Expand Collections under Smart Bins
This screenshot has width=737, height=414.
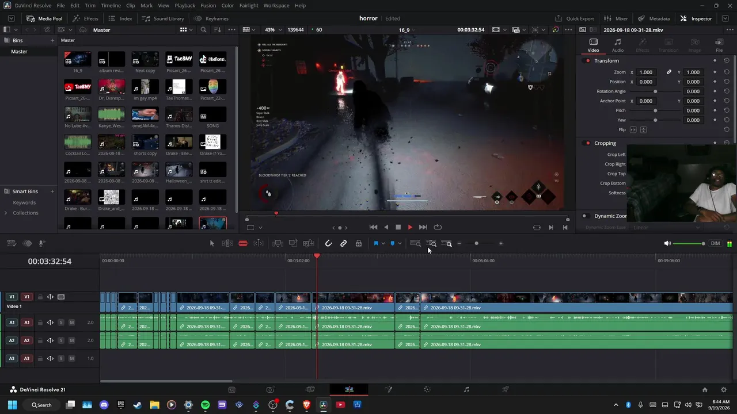click(x=6, y=213)
